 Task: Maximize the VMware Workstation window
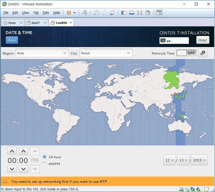[196, 4]
